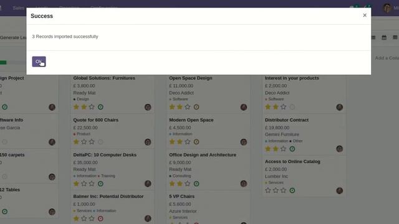Open activity clock on DeltaPC: 10 Computer Desks
Image resolution: width=399 pixels, height=224 pixels.
(100, 184)
